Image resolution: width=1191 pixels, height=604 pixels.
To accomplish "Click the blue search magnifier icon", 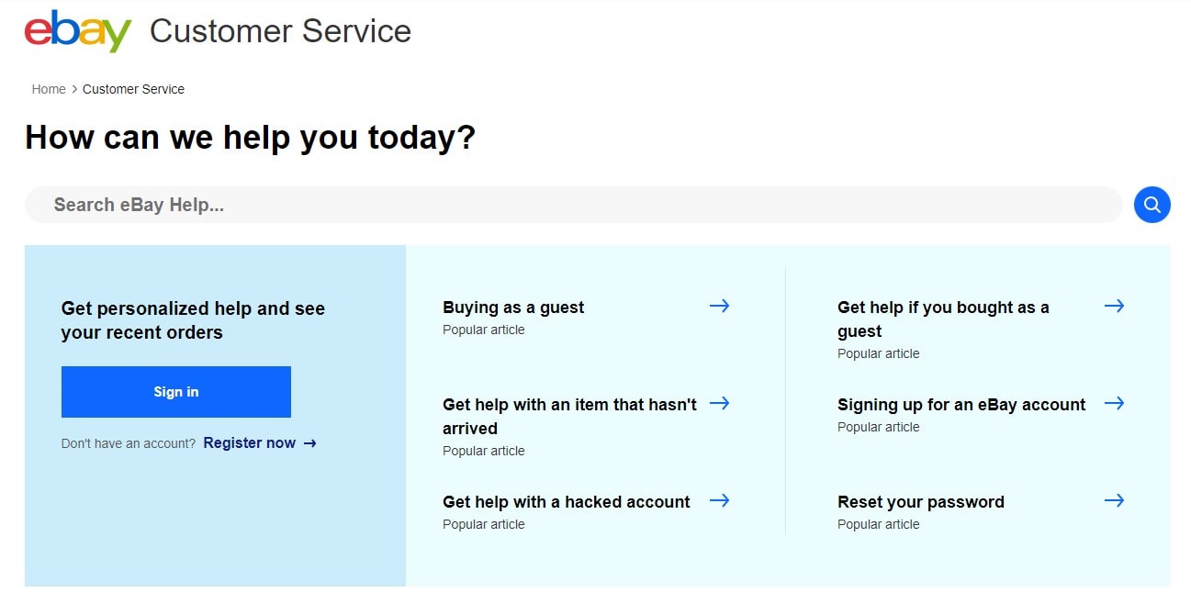I will click(1152, 205).
